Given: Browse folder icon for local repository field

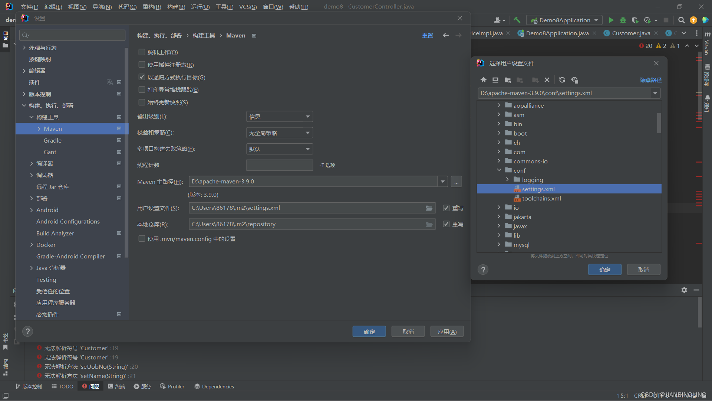Looking at the screenshot, I should click(429, 224).
